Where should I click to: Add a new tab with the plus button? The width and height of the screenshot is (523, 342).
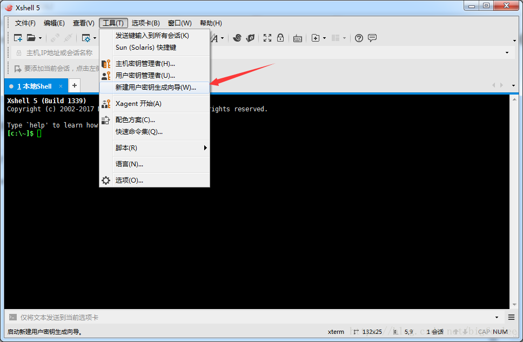(x=75, y=85)
